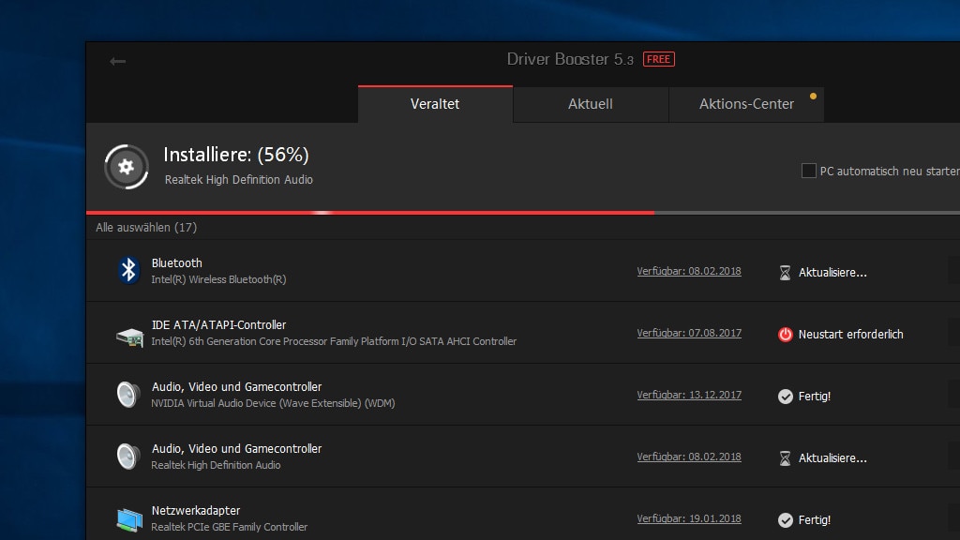Open the Aktuell tab
Screen dimensions: 960x540
point(591,104)
